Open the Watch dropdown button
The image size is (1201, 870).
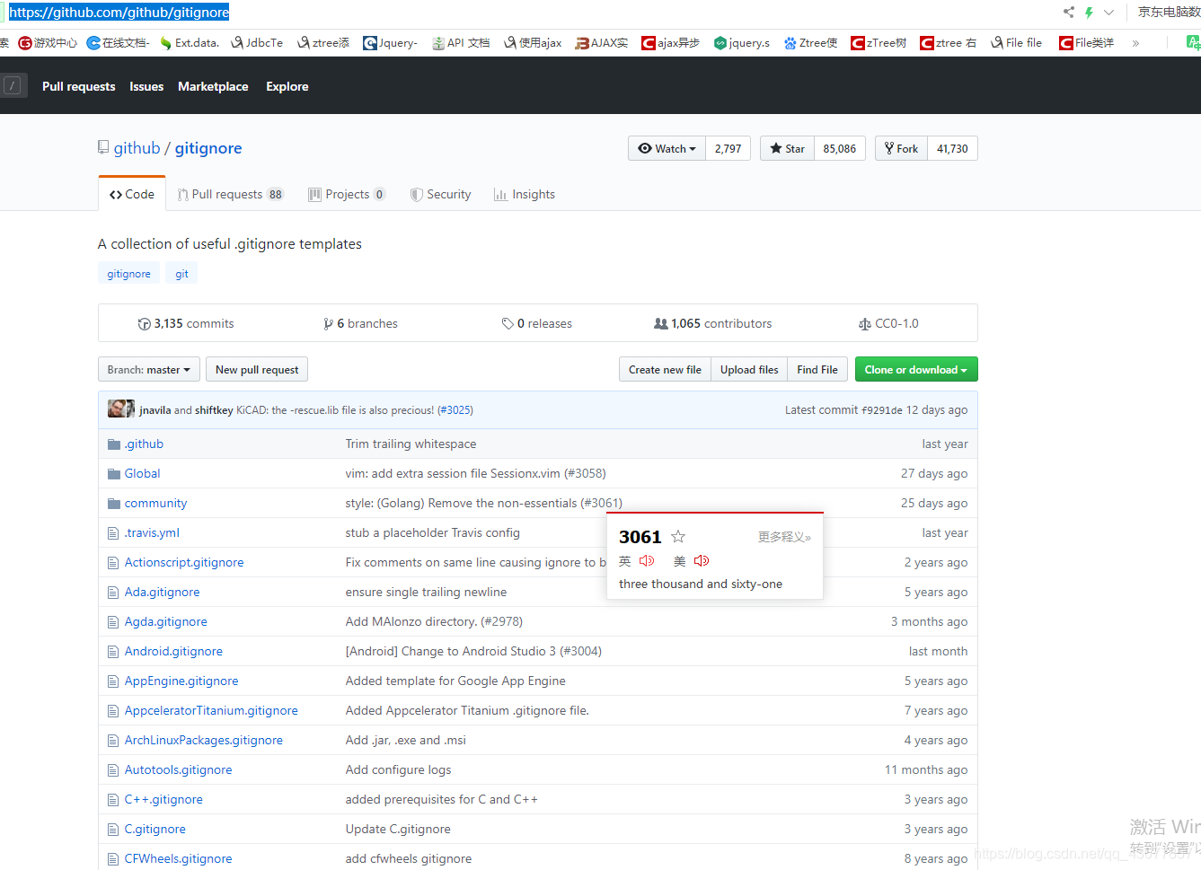point(667,148)
